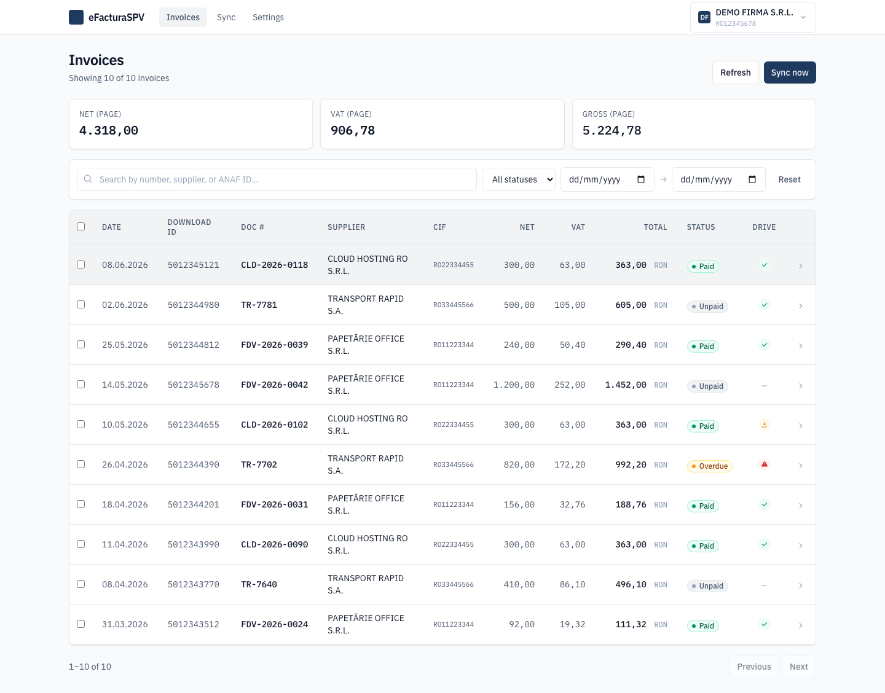The height and width of the screenshot is (693, 885).
Task: Click the eFacturaSPV logo icon
Action: 76,17
